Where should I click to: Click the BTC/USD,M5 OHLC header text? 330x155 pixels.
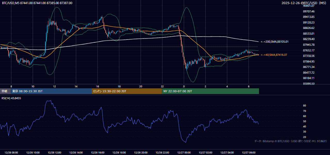tap(37, 3)
